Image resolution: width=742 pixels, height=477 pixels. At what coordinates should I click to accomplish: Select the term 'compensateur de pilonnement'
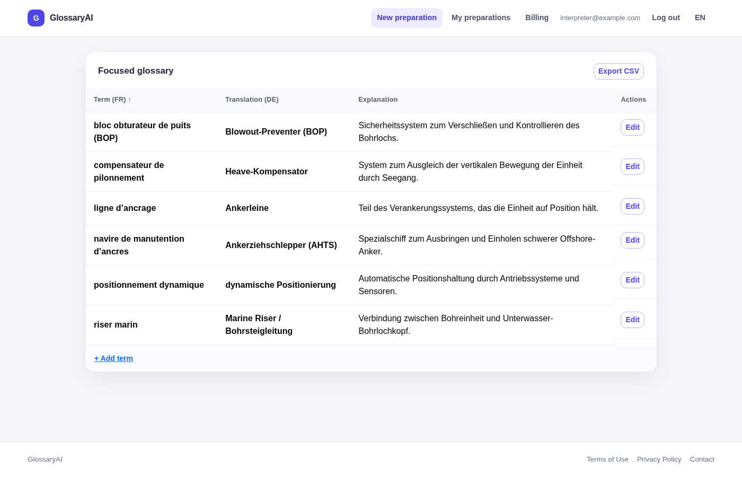(x=129, y=172)
